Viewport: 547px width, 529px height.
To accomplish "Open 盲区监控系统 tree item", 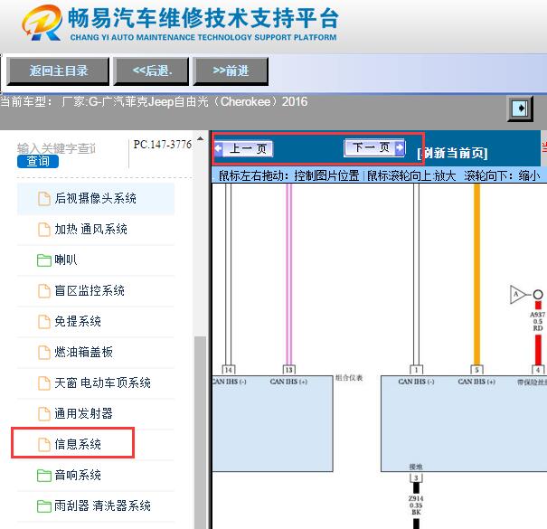I will click(96, 290).
